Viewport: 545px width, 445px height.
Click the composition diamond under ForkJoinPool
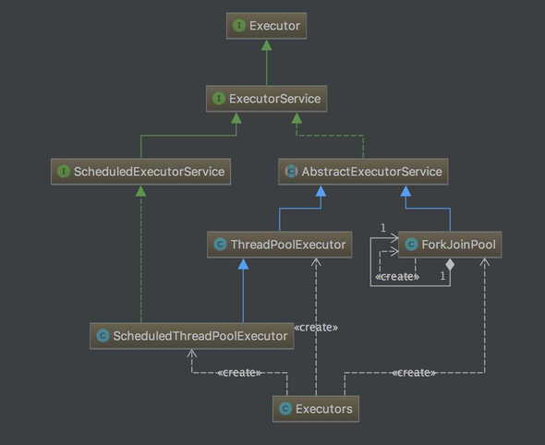[x=450, y=264]
